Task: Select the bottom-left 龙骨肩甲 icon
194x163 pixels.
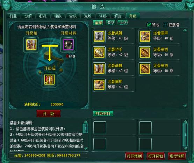Action: click(x=99, y=85)
